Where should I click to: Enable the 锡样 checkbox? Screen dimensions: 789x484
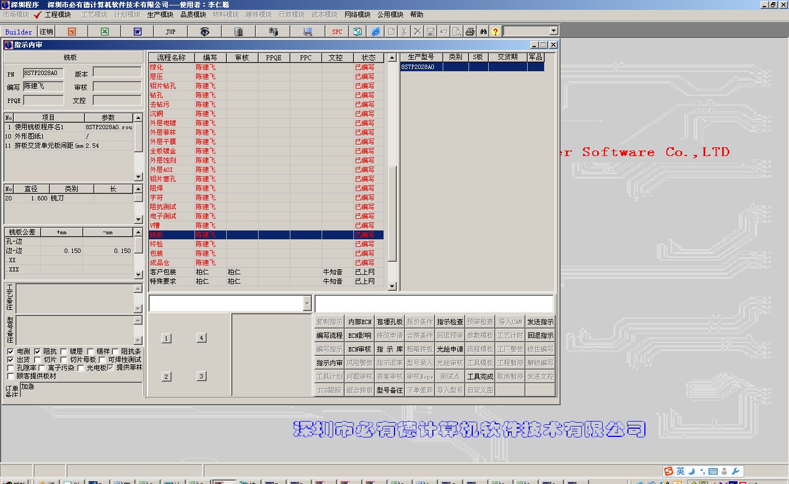click(90, 352)
